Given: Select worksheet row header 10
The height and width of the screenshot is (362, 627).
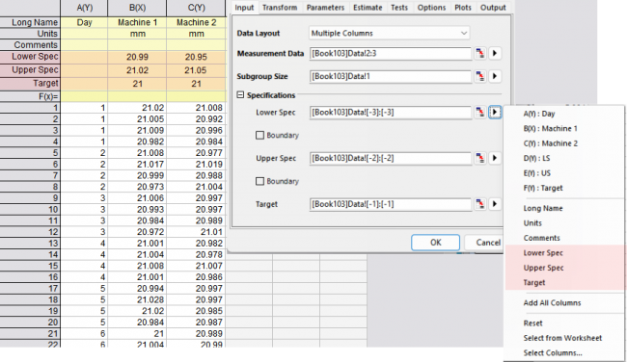Looking at the screenshot, I should [30, 210].
